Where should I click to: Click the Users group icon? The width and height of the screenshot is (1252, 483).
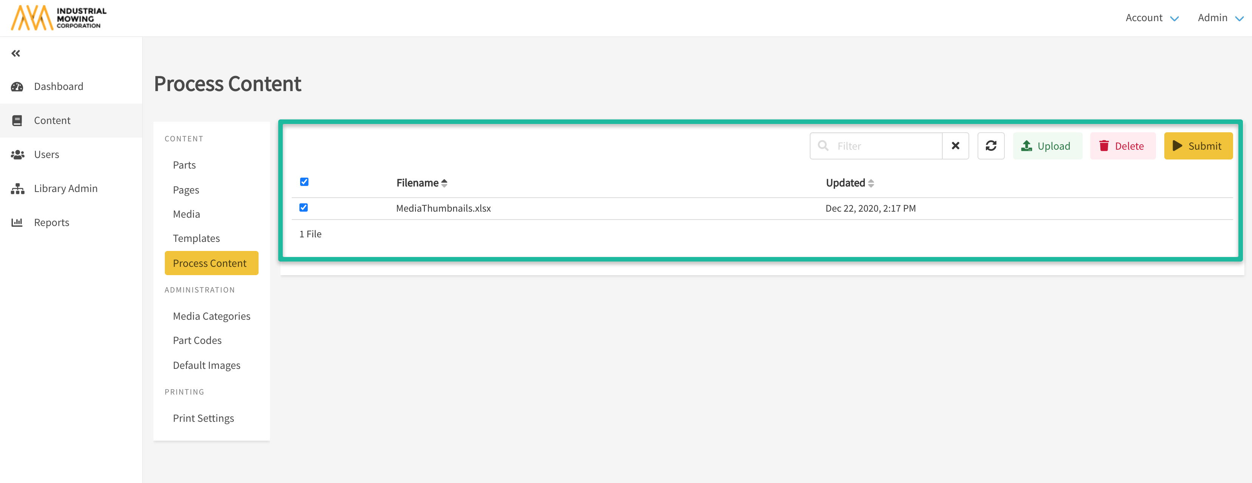click(17, 155)
